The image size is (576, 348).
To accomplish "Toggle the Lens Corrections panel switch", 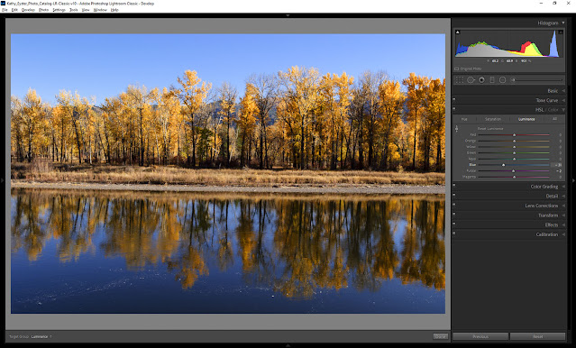I will click(x=454, y=205).
